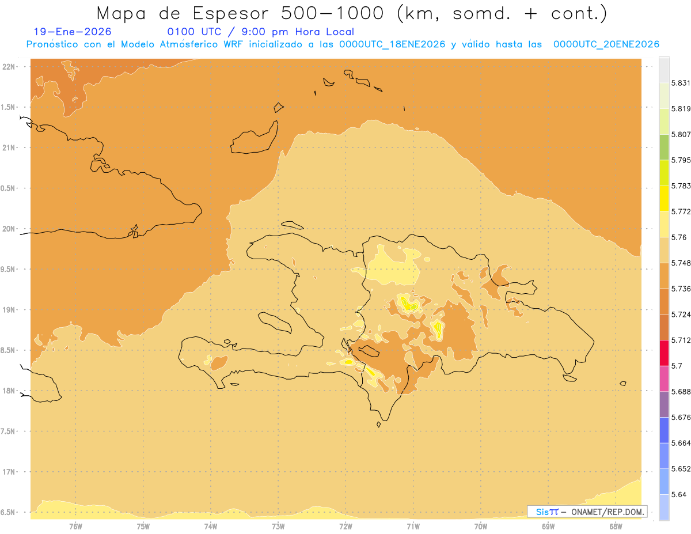Click the '17N' latitude label
The height and width of the screenshot is (534, 691).
9,472
